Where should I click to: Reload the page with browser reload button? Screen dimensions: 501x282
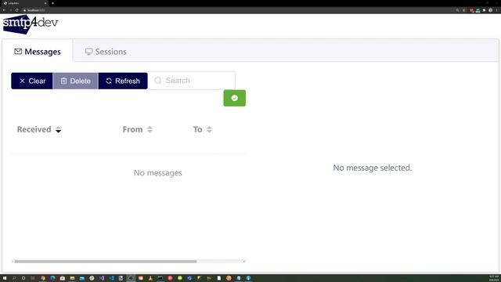tap(16, 10)
